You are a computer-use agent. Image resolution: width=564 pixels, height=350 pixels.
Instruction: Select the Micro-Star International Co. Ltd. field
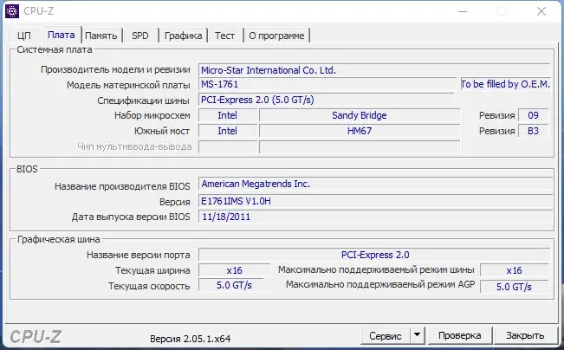pyautogui.click(x=374, y=70)
